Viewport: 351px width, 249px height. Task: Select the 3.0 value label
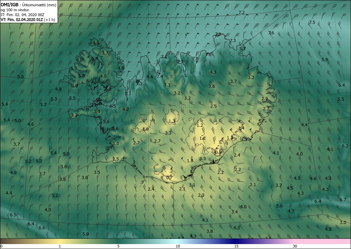pyautogui.click(x=343, y=223)
